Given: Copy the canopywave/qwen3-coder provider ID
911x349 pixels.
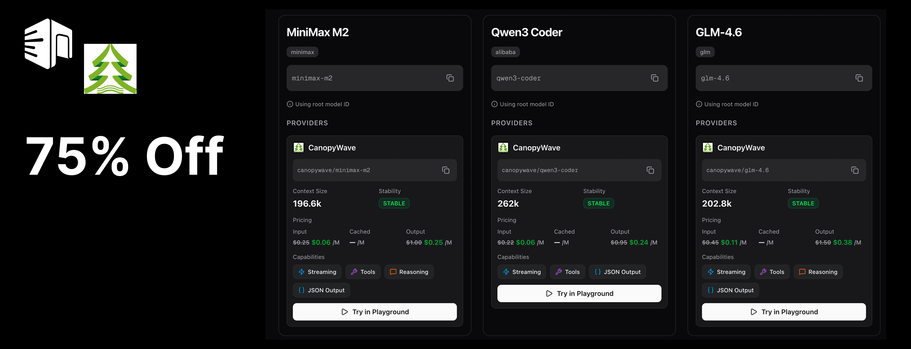Looking at the screenshot, I should click(650, 170).
